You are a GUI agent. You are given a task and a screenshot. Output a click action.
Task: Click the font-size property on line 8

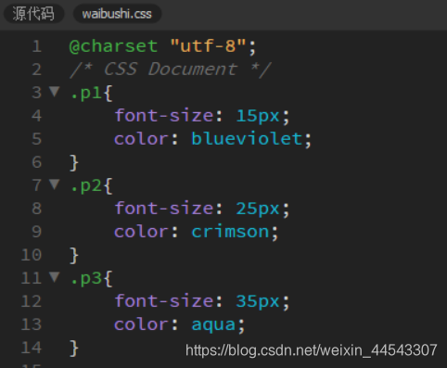(x=164, y=209)
